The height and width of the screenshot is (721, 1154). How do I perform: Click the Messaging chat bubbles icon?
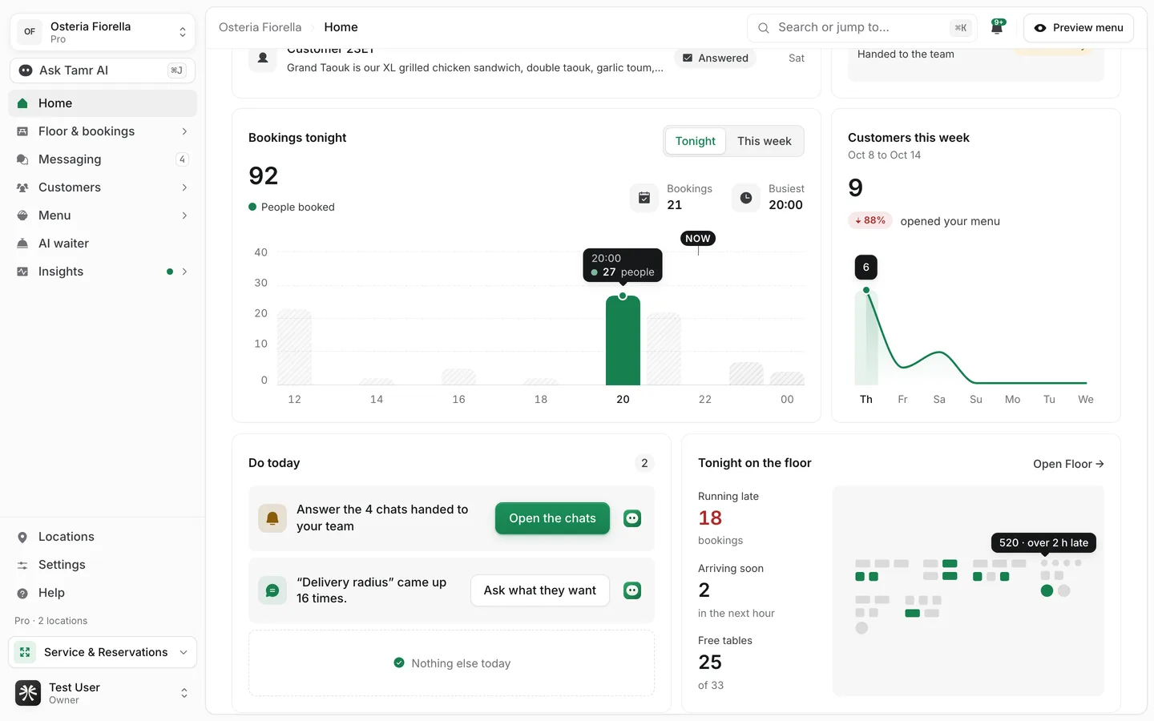pyautogui.click(x=22, y=159)
